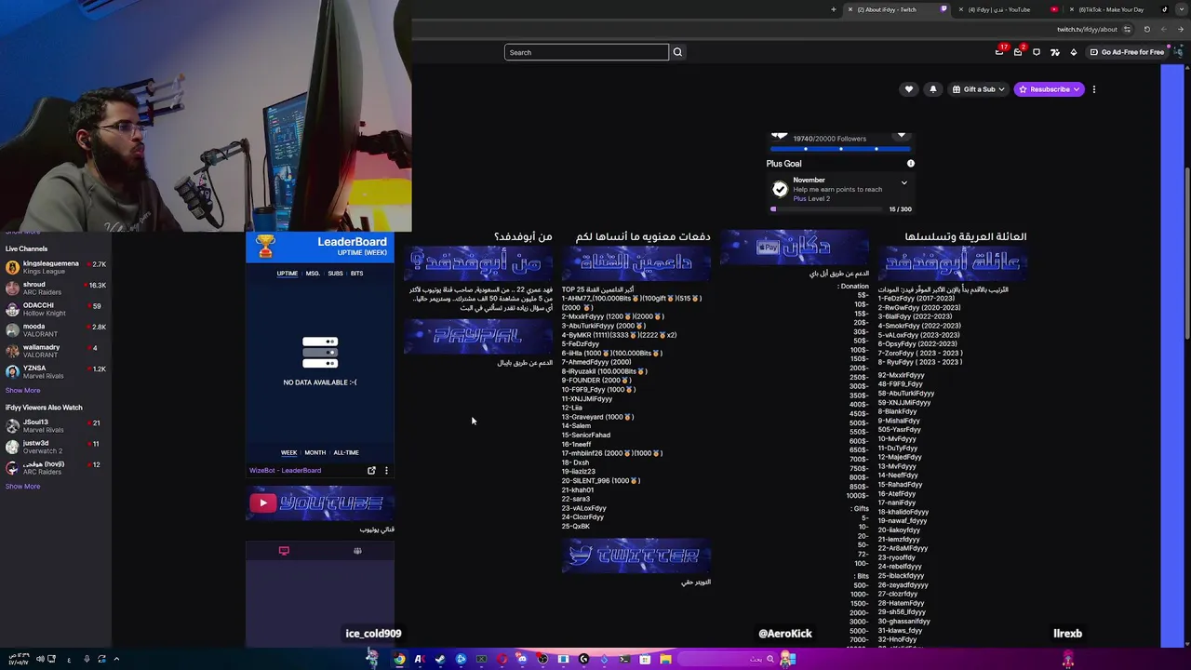Open the shroud live channel

click(56, 288)
